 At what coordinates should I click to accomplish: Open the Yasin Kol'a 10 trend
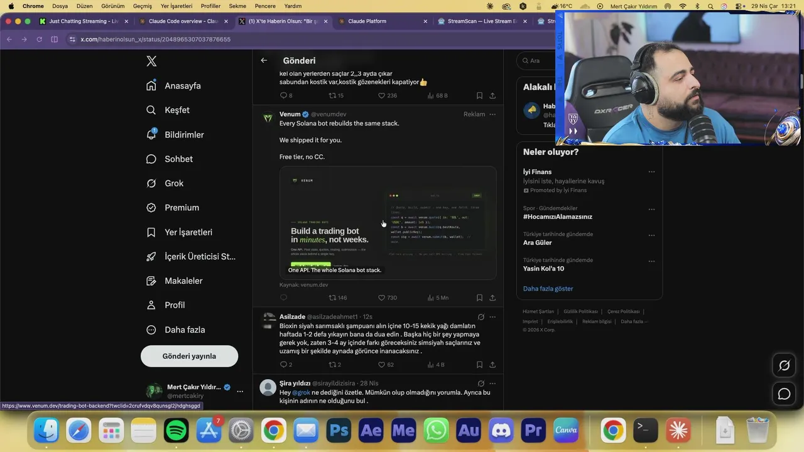(x=543, y=269)
